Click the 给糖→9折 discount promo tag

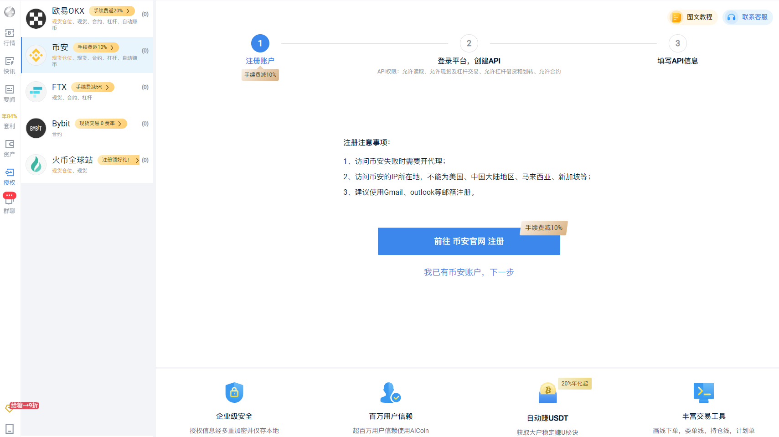pyautogui.click(x=25, y=406)
